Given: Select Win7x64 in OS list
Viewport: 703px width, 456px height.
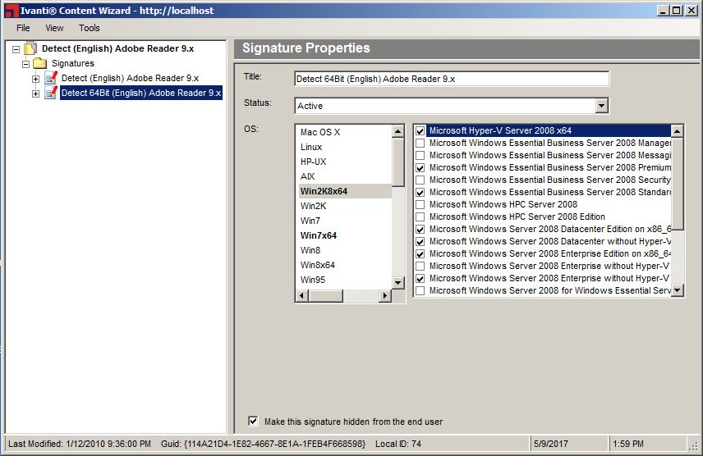Looking at the screenshot, I should pyautogui.click(x=319, y=235).
